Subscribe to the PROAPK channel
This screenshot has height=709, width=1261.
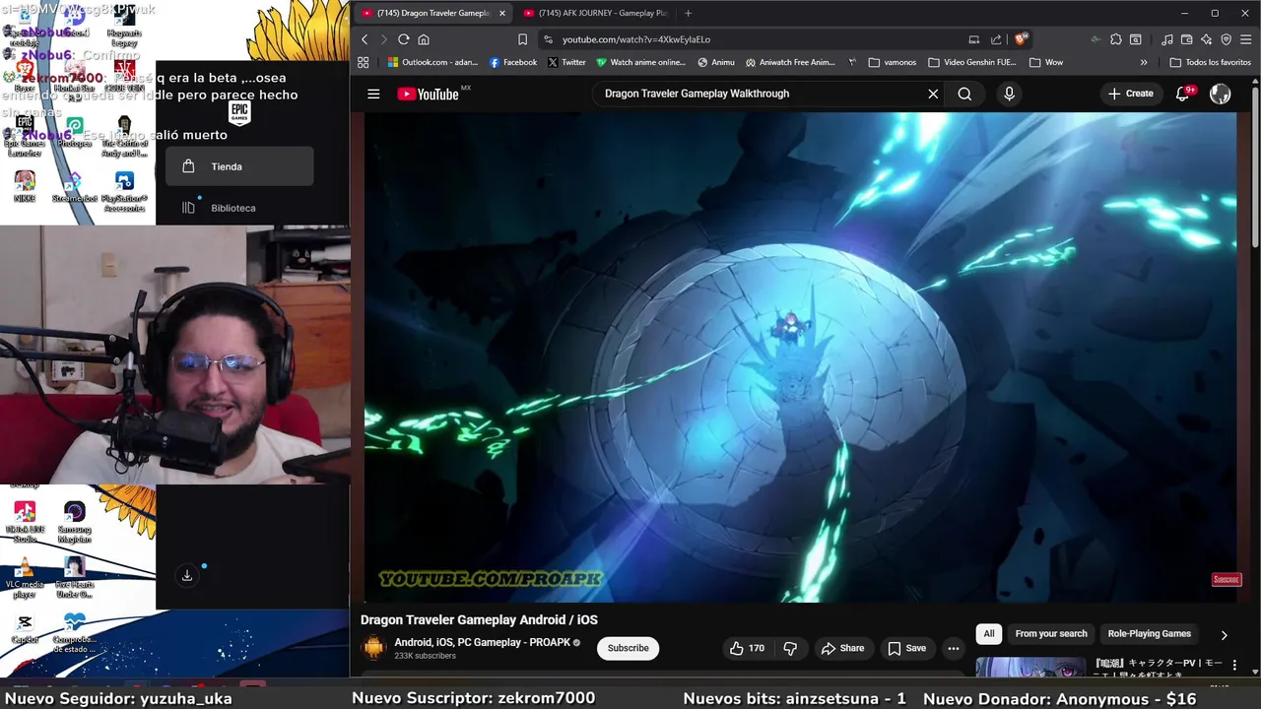[x=628, y=648]
